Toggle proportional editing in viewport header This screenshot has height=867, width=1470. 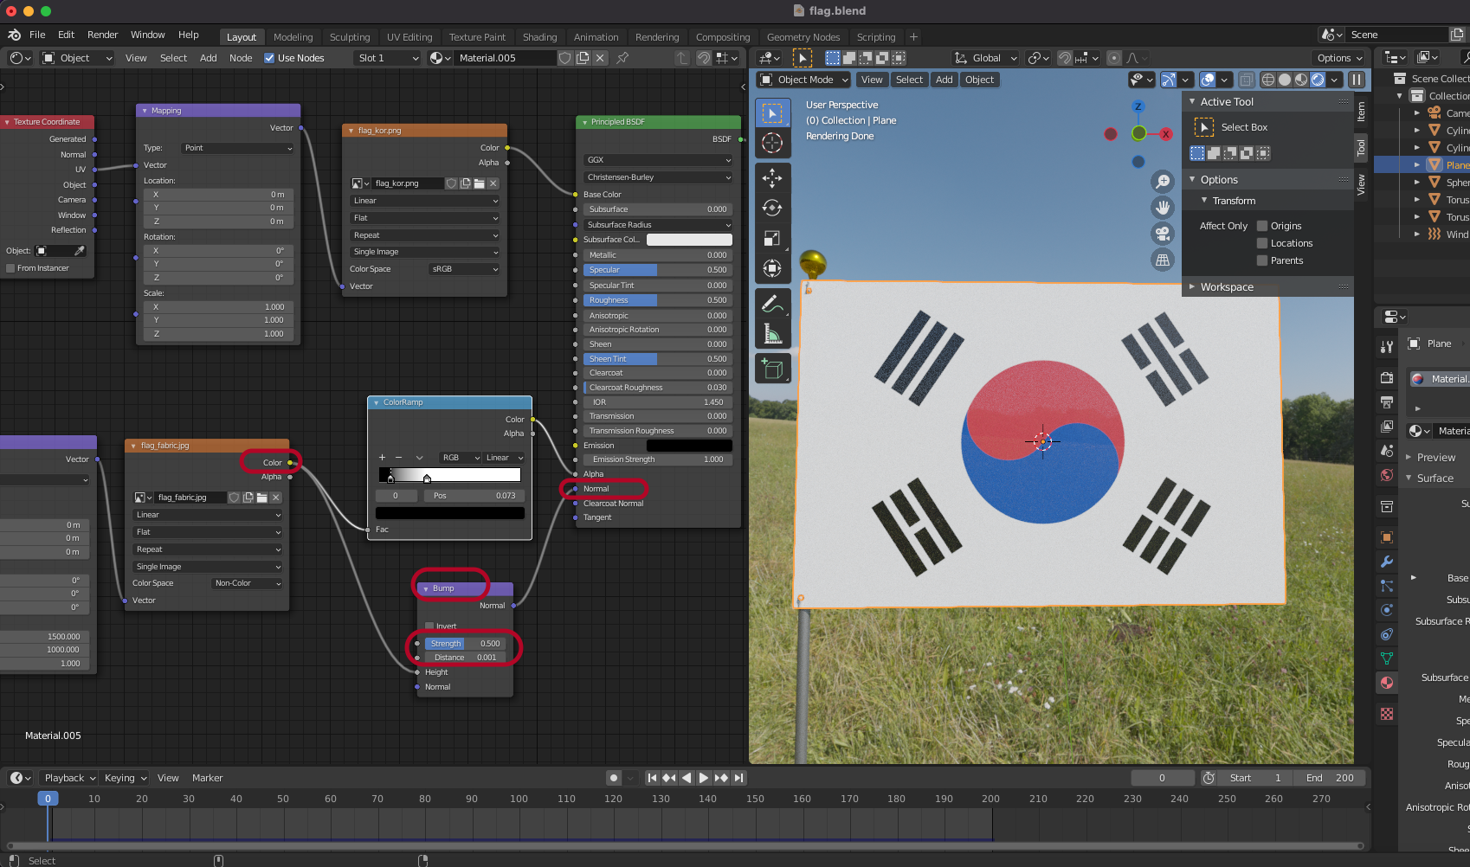(x=1114, y=58)
